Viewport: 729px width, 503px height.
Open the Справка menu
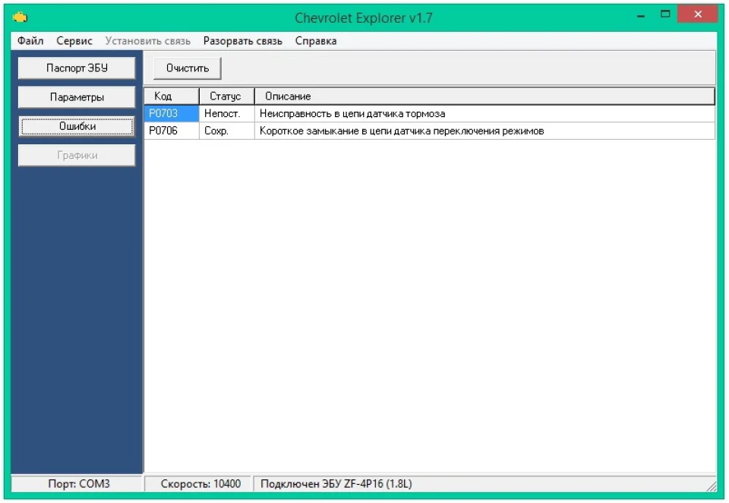pyautogui.click(x=316, y=41)
